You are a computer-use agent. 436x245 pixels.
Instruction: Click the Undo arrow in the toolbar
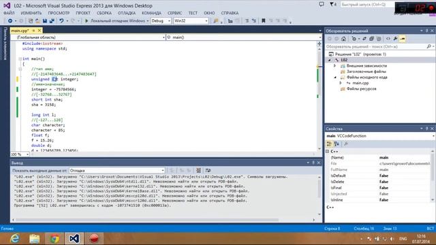coord(61,21)
